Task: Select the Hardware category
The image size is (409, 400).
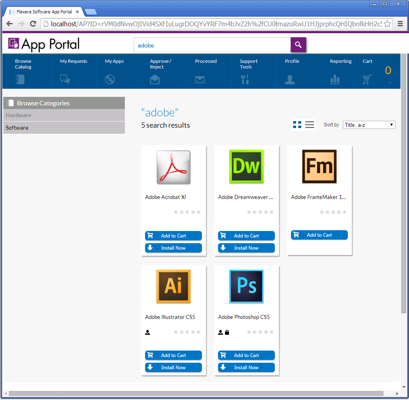Action: pyautogui.click(x=64, y=115)
